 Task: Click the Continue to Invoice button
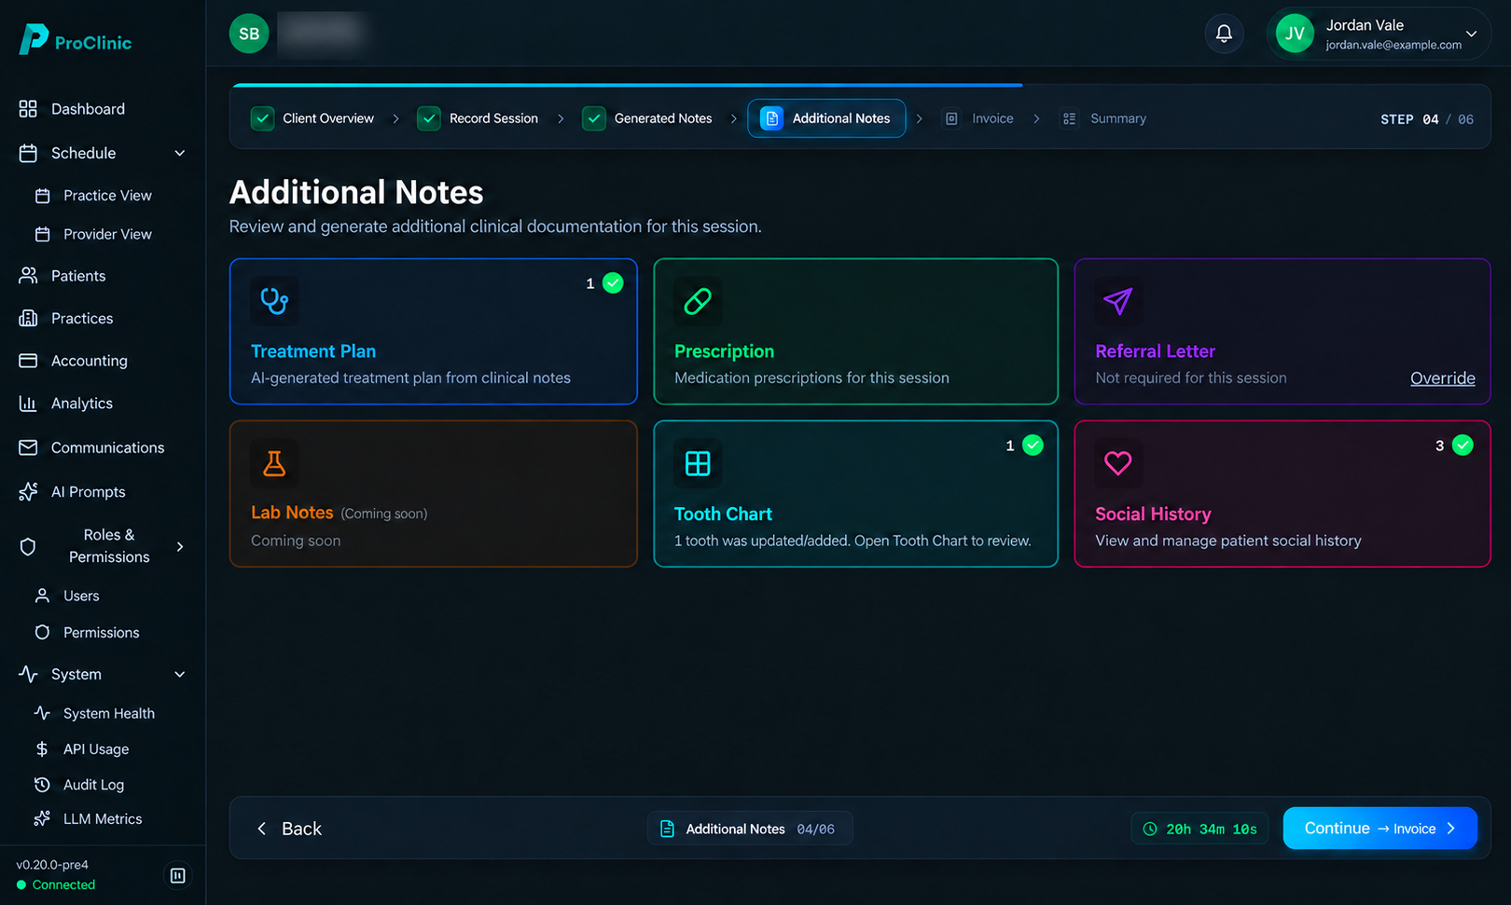[x=1379, y=829]
